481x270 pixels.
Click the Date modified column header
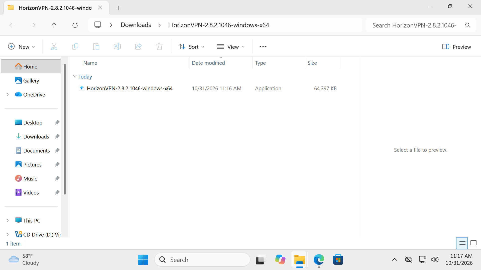click(221, 63)
